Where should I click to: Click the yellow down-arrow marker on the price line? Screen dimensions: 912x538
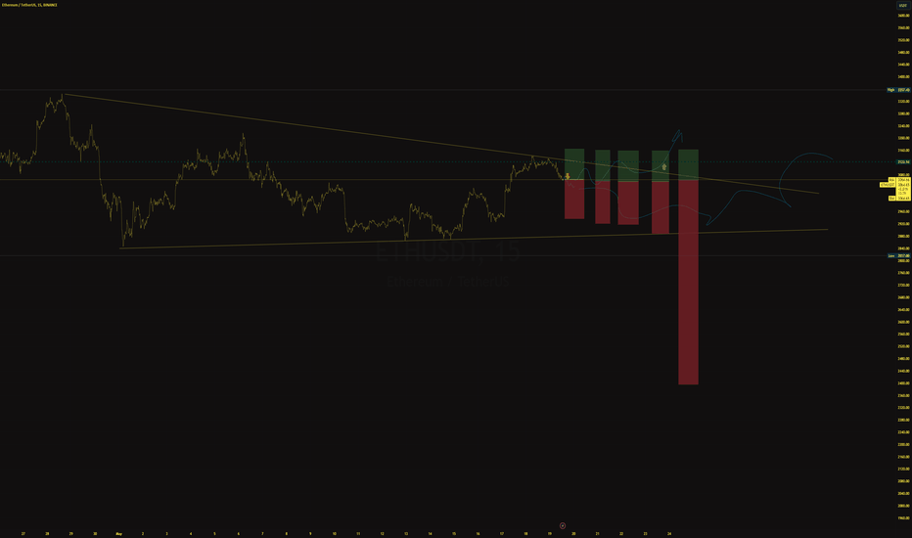[x=568, y=176]
